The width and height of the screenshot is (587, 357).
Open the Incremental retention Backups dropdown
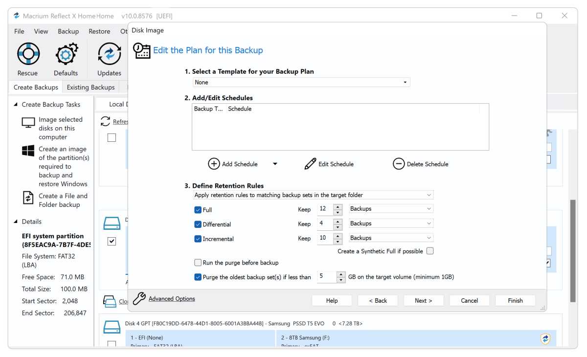(x=391, y=238)
